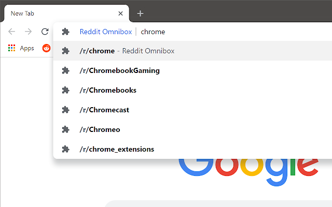Choose the /r/Chromebooks suggestion

(x=108, y=90)
